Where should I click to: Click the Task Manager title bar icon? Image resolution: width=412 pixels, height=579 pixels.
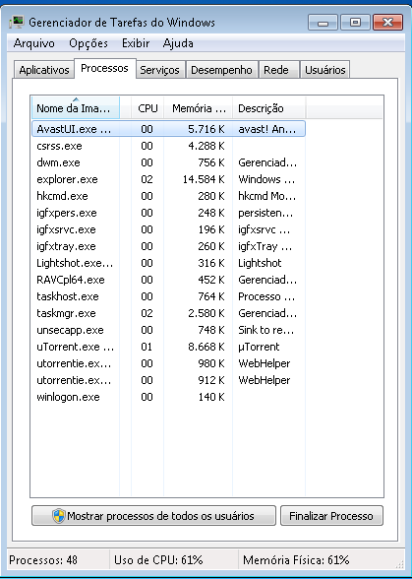17,23
